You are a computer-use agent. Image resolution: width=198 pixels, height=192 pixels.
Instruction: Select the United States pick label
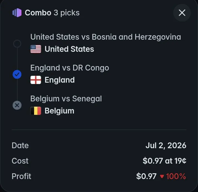click(x=69, y=49)
